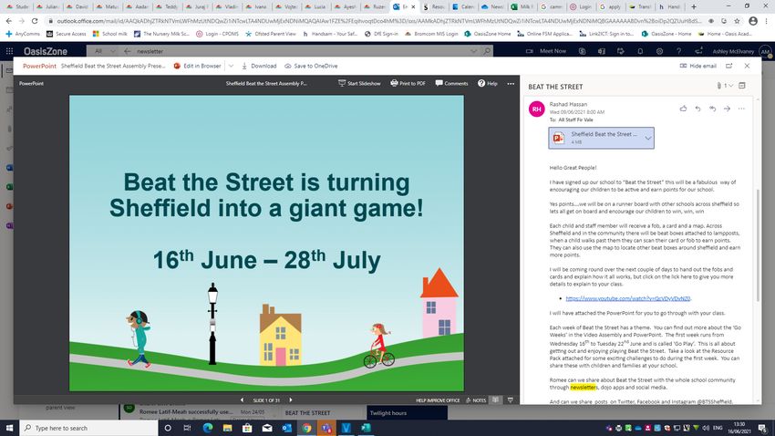775x436 pixels.
Task: Reload the browser page
Action: point(35,21)
